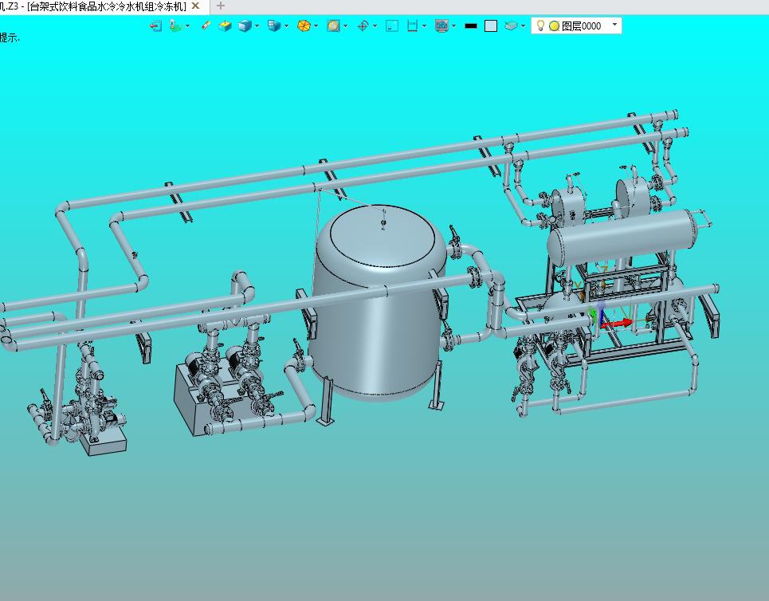Click the yellow circle layer status icon

[x=554, y=26]
